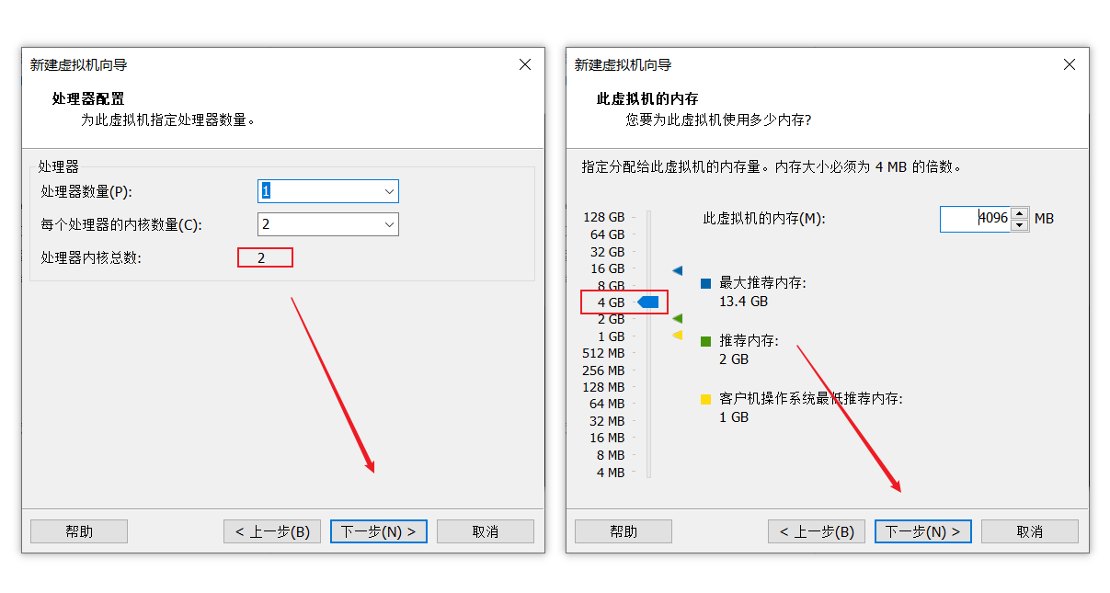The width and height of the screenshot is (1110, 593).
Task: Click 下一步(N) in the processor configuration dialog
Action: (x=378, y=531)
